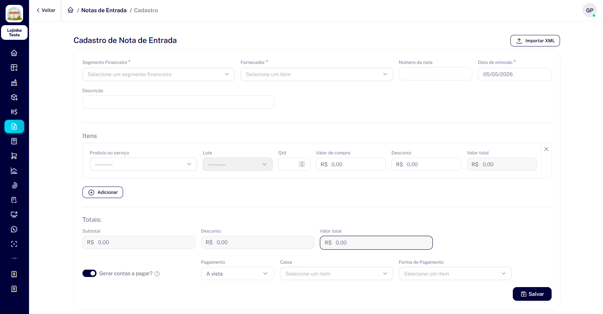This screenshot has width=603, height=314.
Task: Open the home icon in the sidebar
Action: coord(14,53)
